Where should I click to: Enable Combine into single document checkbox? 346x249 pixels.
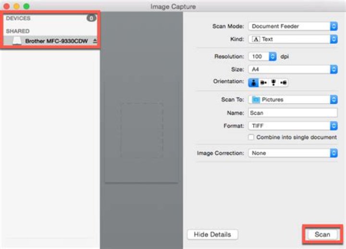click(x=251, y=137)
